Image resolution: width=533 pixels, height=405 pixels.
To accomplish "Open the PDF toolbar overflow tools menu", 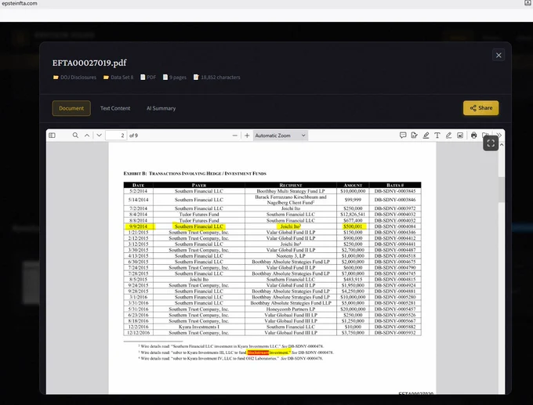I will [499, 135].
